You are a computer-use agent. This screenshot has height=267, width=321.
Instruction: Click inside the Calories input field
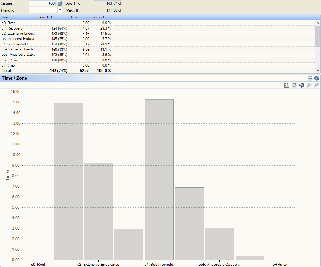(x=42, y=3)
